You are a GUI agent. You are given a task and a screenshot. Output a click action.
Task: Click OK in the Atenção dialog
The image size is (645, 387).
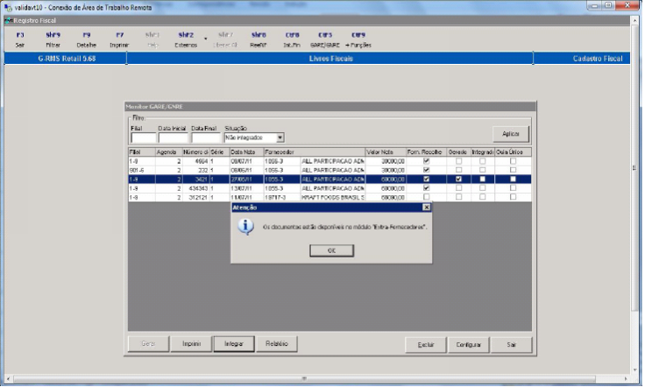pos(331,250)
